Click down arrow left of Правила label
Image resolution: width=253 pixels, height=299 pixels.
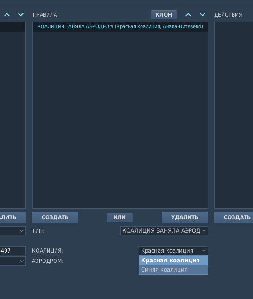click(21, 15)
